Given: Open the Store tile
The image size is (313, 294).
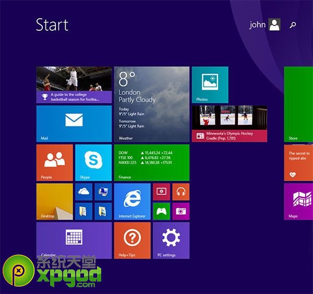Looking at the screenshot, I should (298, 104).
